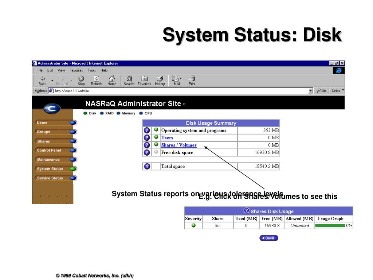This screenshot has width=373, height=280.
Task: Open Maintenance in sidebar
Action: (x=56, y=160)
